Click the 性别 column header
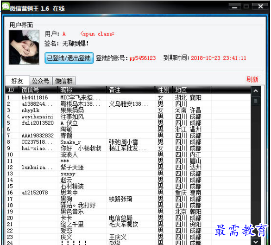 [164, 90]
